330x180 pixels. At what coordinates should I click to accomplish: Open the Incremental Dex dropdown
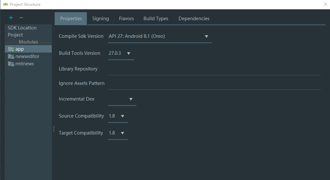point(131,99)
